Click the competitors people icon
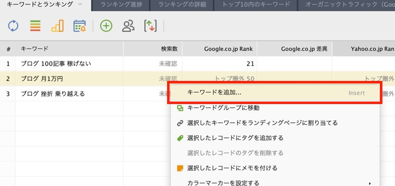 tap(128, 26)
